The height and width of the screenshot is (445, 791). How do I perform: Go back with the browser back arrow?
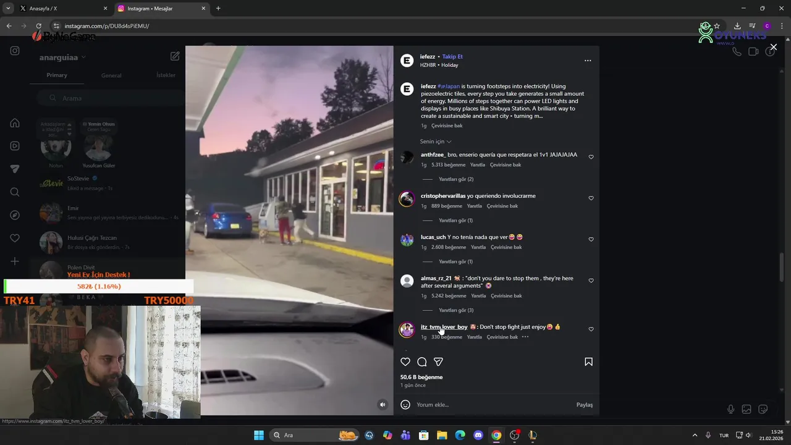pyautogui.click(x=9, y=26)
